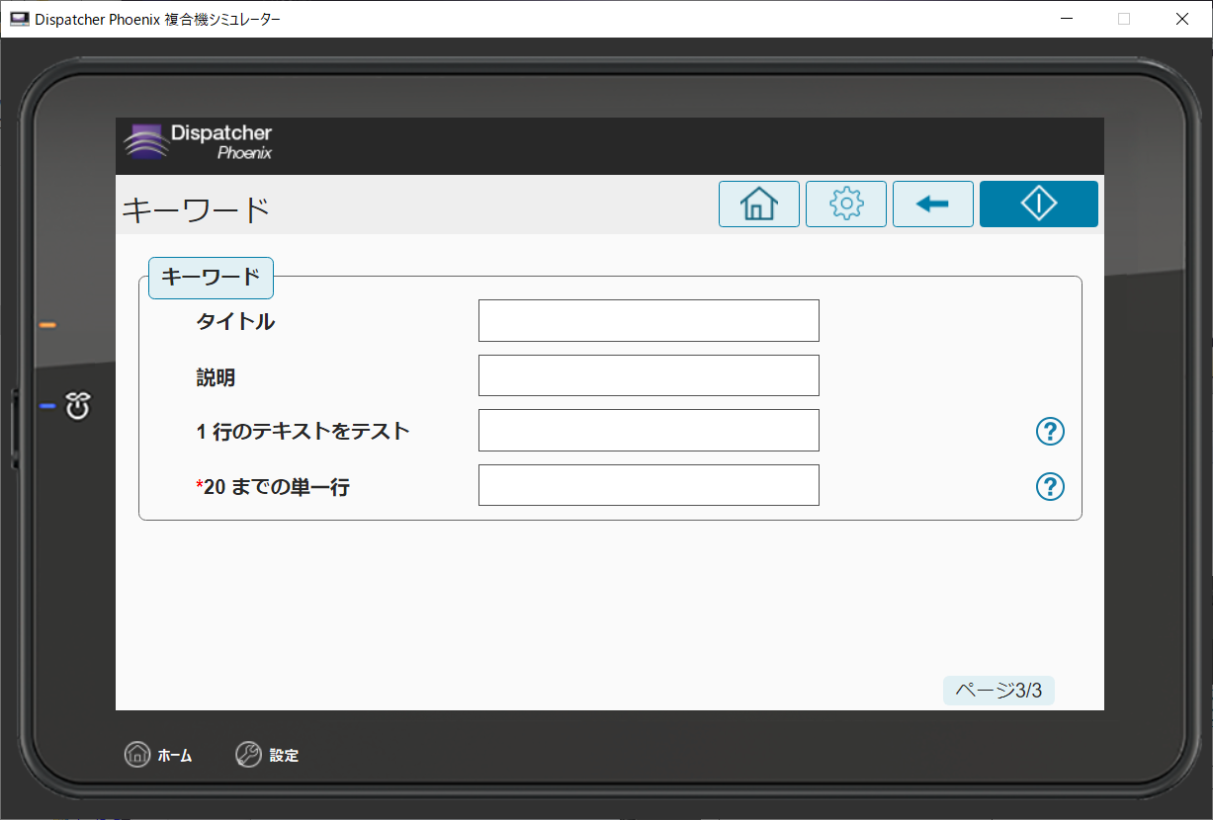This screenshot has width=1213, height=820.
Task: Click the power button on device bezel
Action: [x=78, y=405]
